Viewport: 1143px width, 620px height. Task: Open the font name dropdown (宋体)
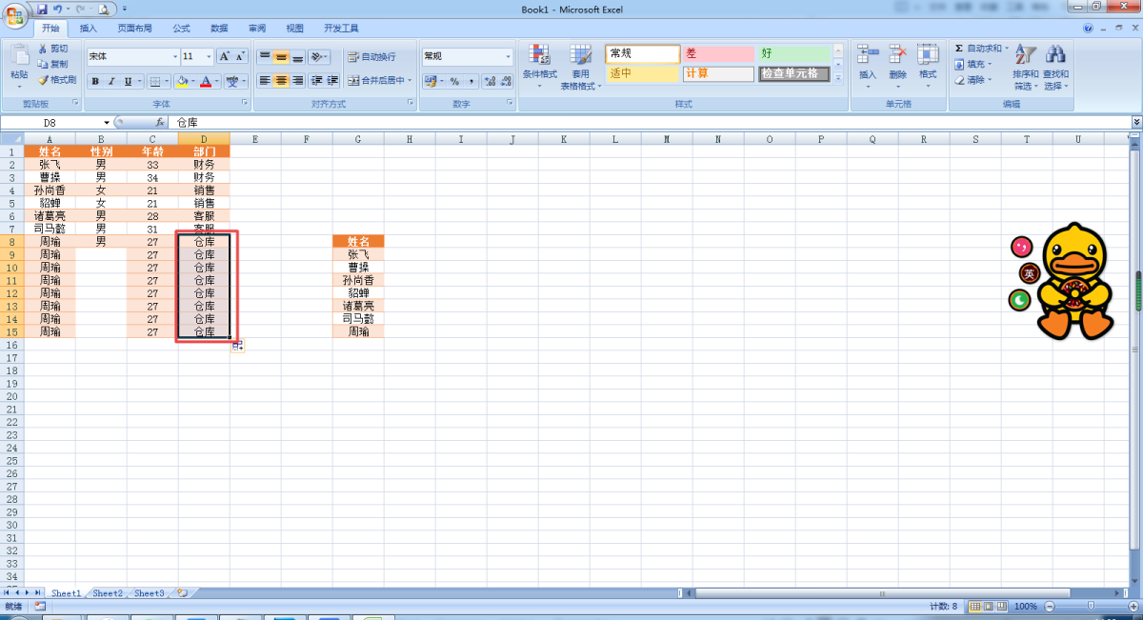174,57
